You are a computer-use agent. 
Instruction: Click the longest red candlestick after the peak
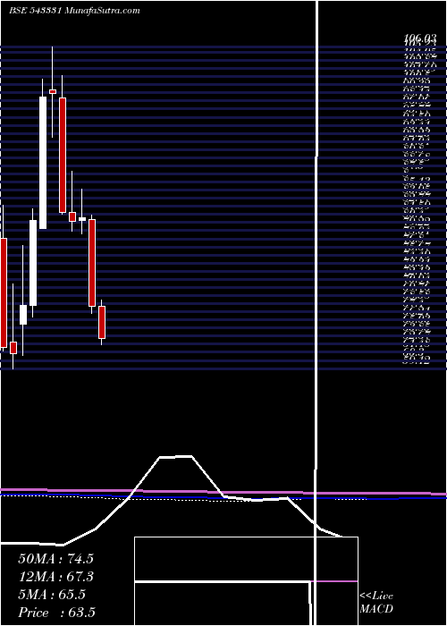coord(63,156)
